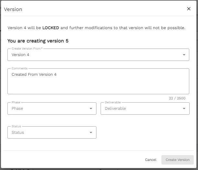Screen dimensions: 198x170
Task: Open the Status dropdown
Action: click(x=52, y=132)
